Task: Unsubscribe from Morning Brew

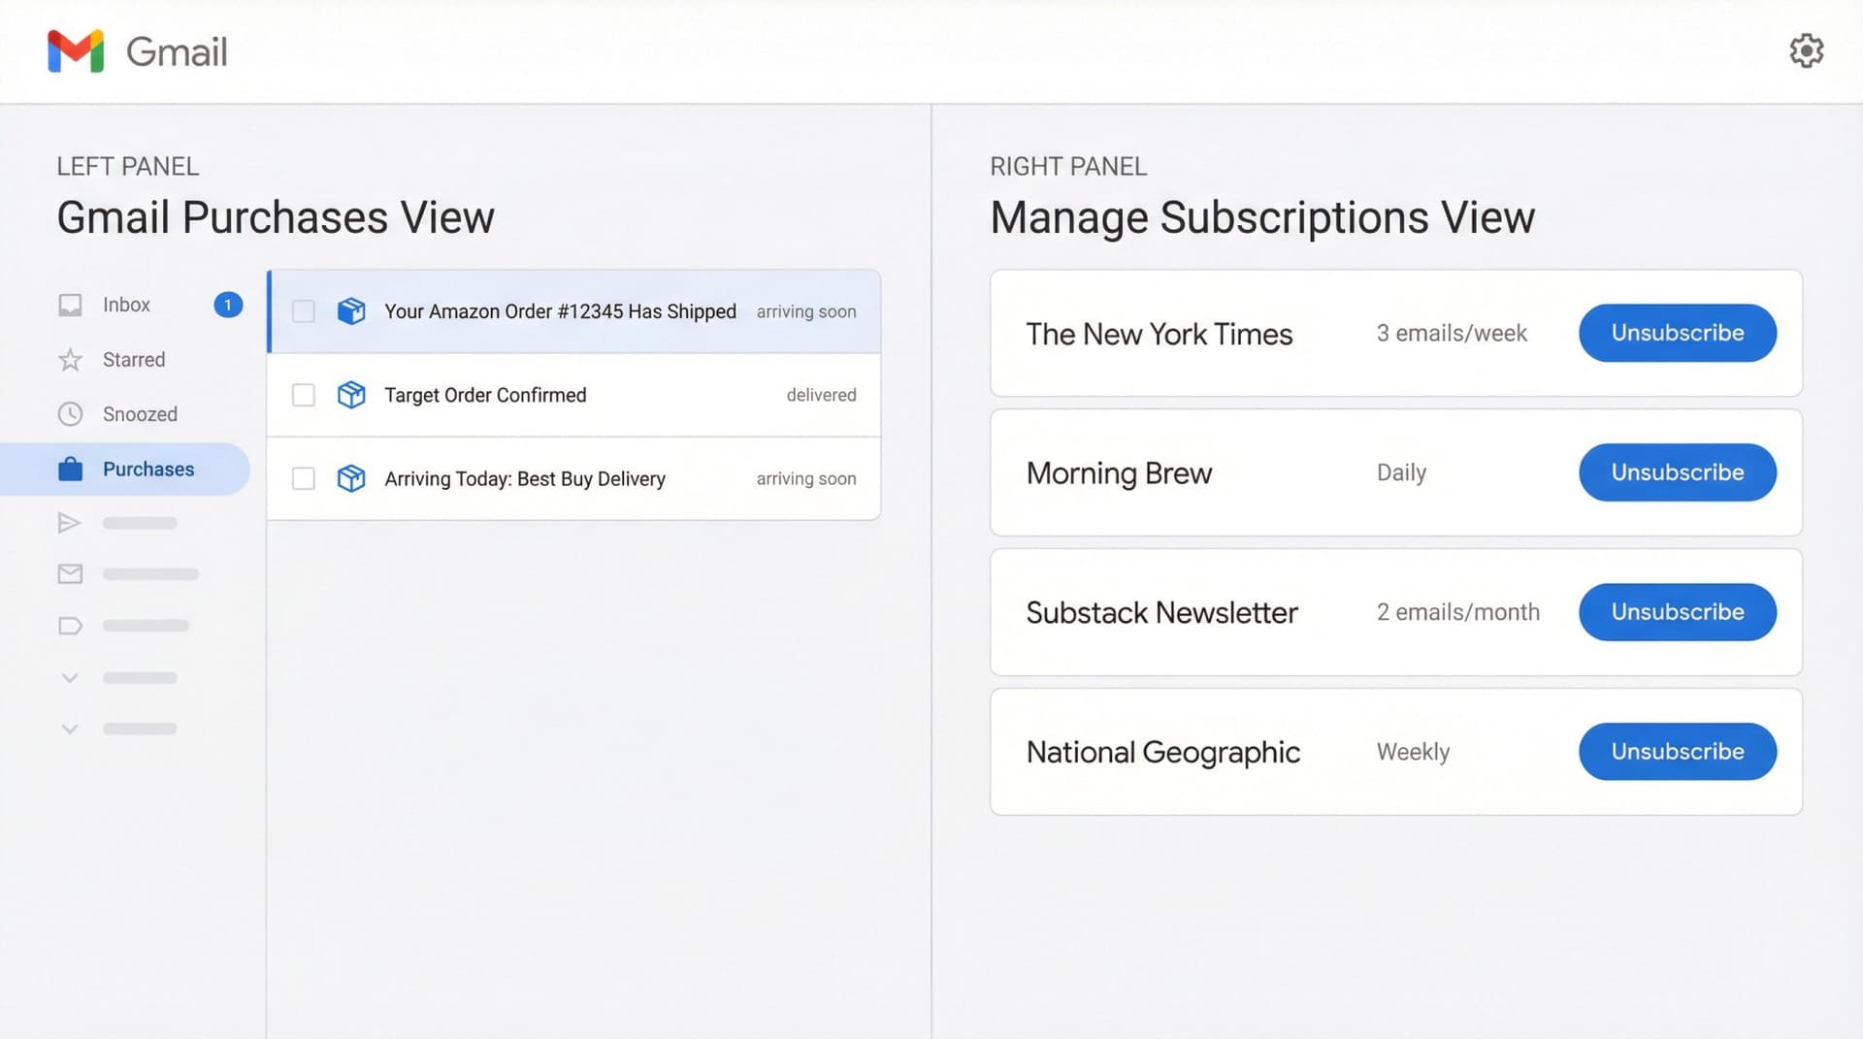Action: pyautogui.click(x=1677, y=472)
